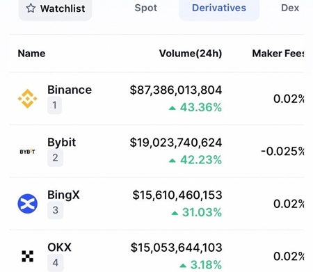Open the Watchlist button
The image size is (313, 272).
point(55,9)
